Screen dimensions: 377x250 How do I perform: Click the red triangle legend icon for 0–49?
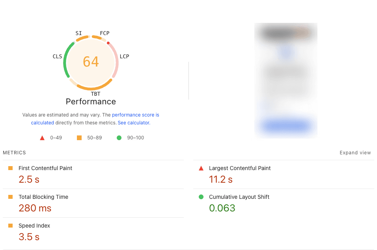pos(42,138)
